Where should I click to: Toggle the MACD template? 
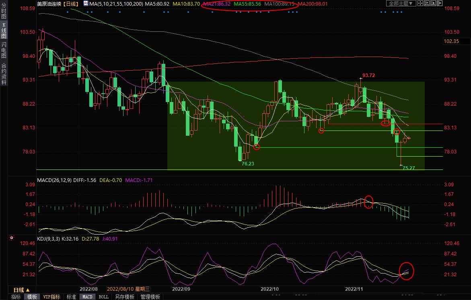point(87,297)
